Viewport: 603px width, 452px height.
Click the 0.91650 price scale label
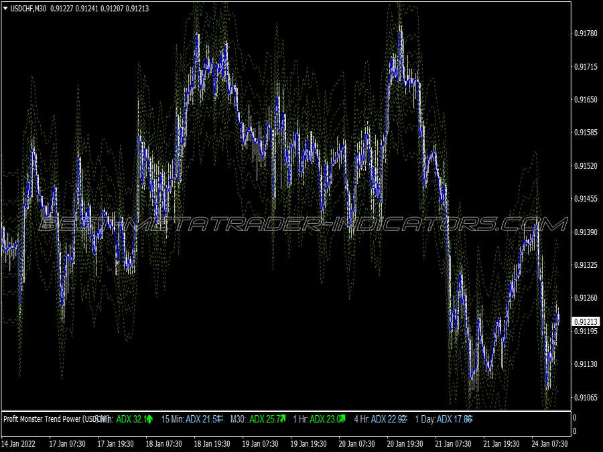pyautogui.click(x=586, y=100)
